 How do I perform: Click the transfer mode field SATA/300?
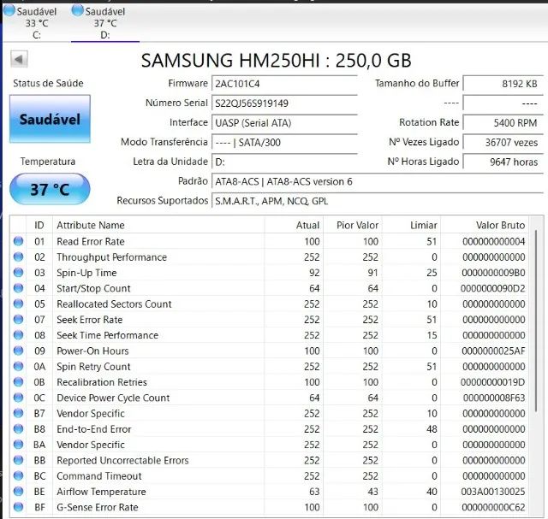pyautogui.click(x=284, y=143)
